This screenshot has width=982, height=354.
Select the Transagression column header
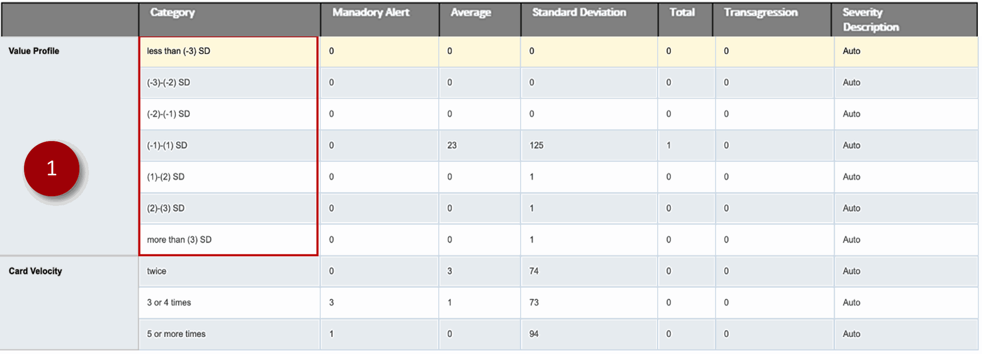761,13
